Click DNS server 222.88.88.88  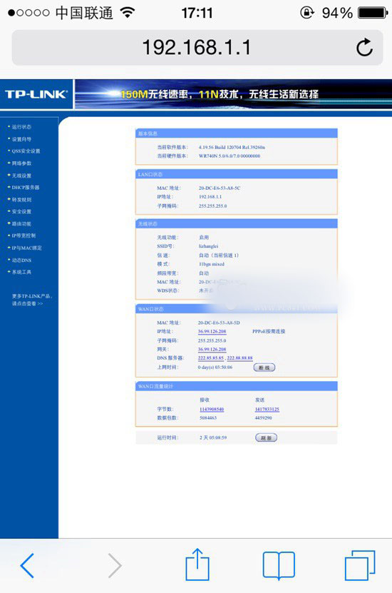239,358
